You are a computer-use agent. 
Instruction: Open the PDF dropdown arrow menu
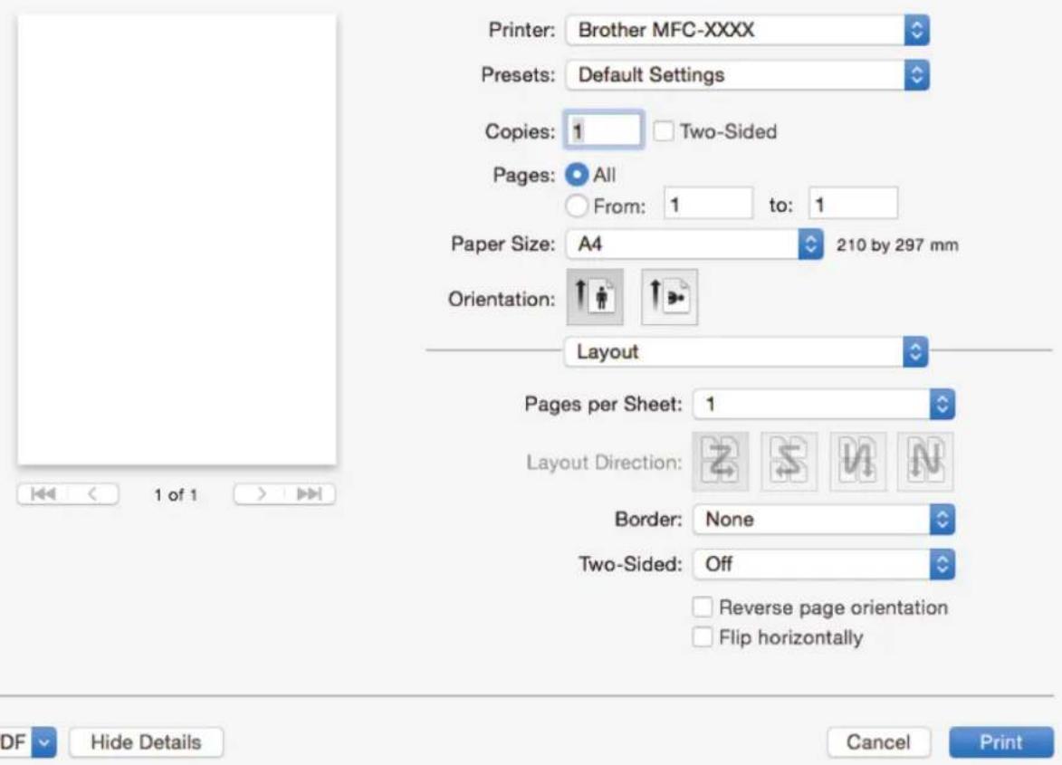[43, 742]
